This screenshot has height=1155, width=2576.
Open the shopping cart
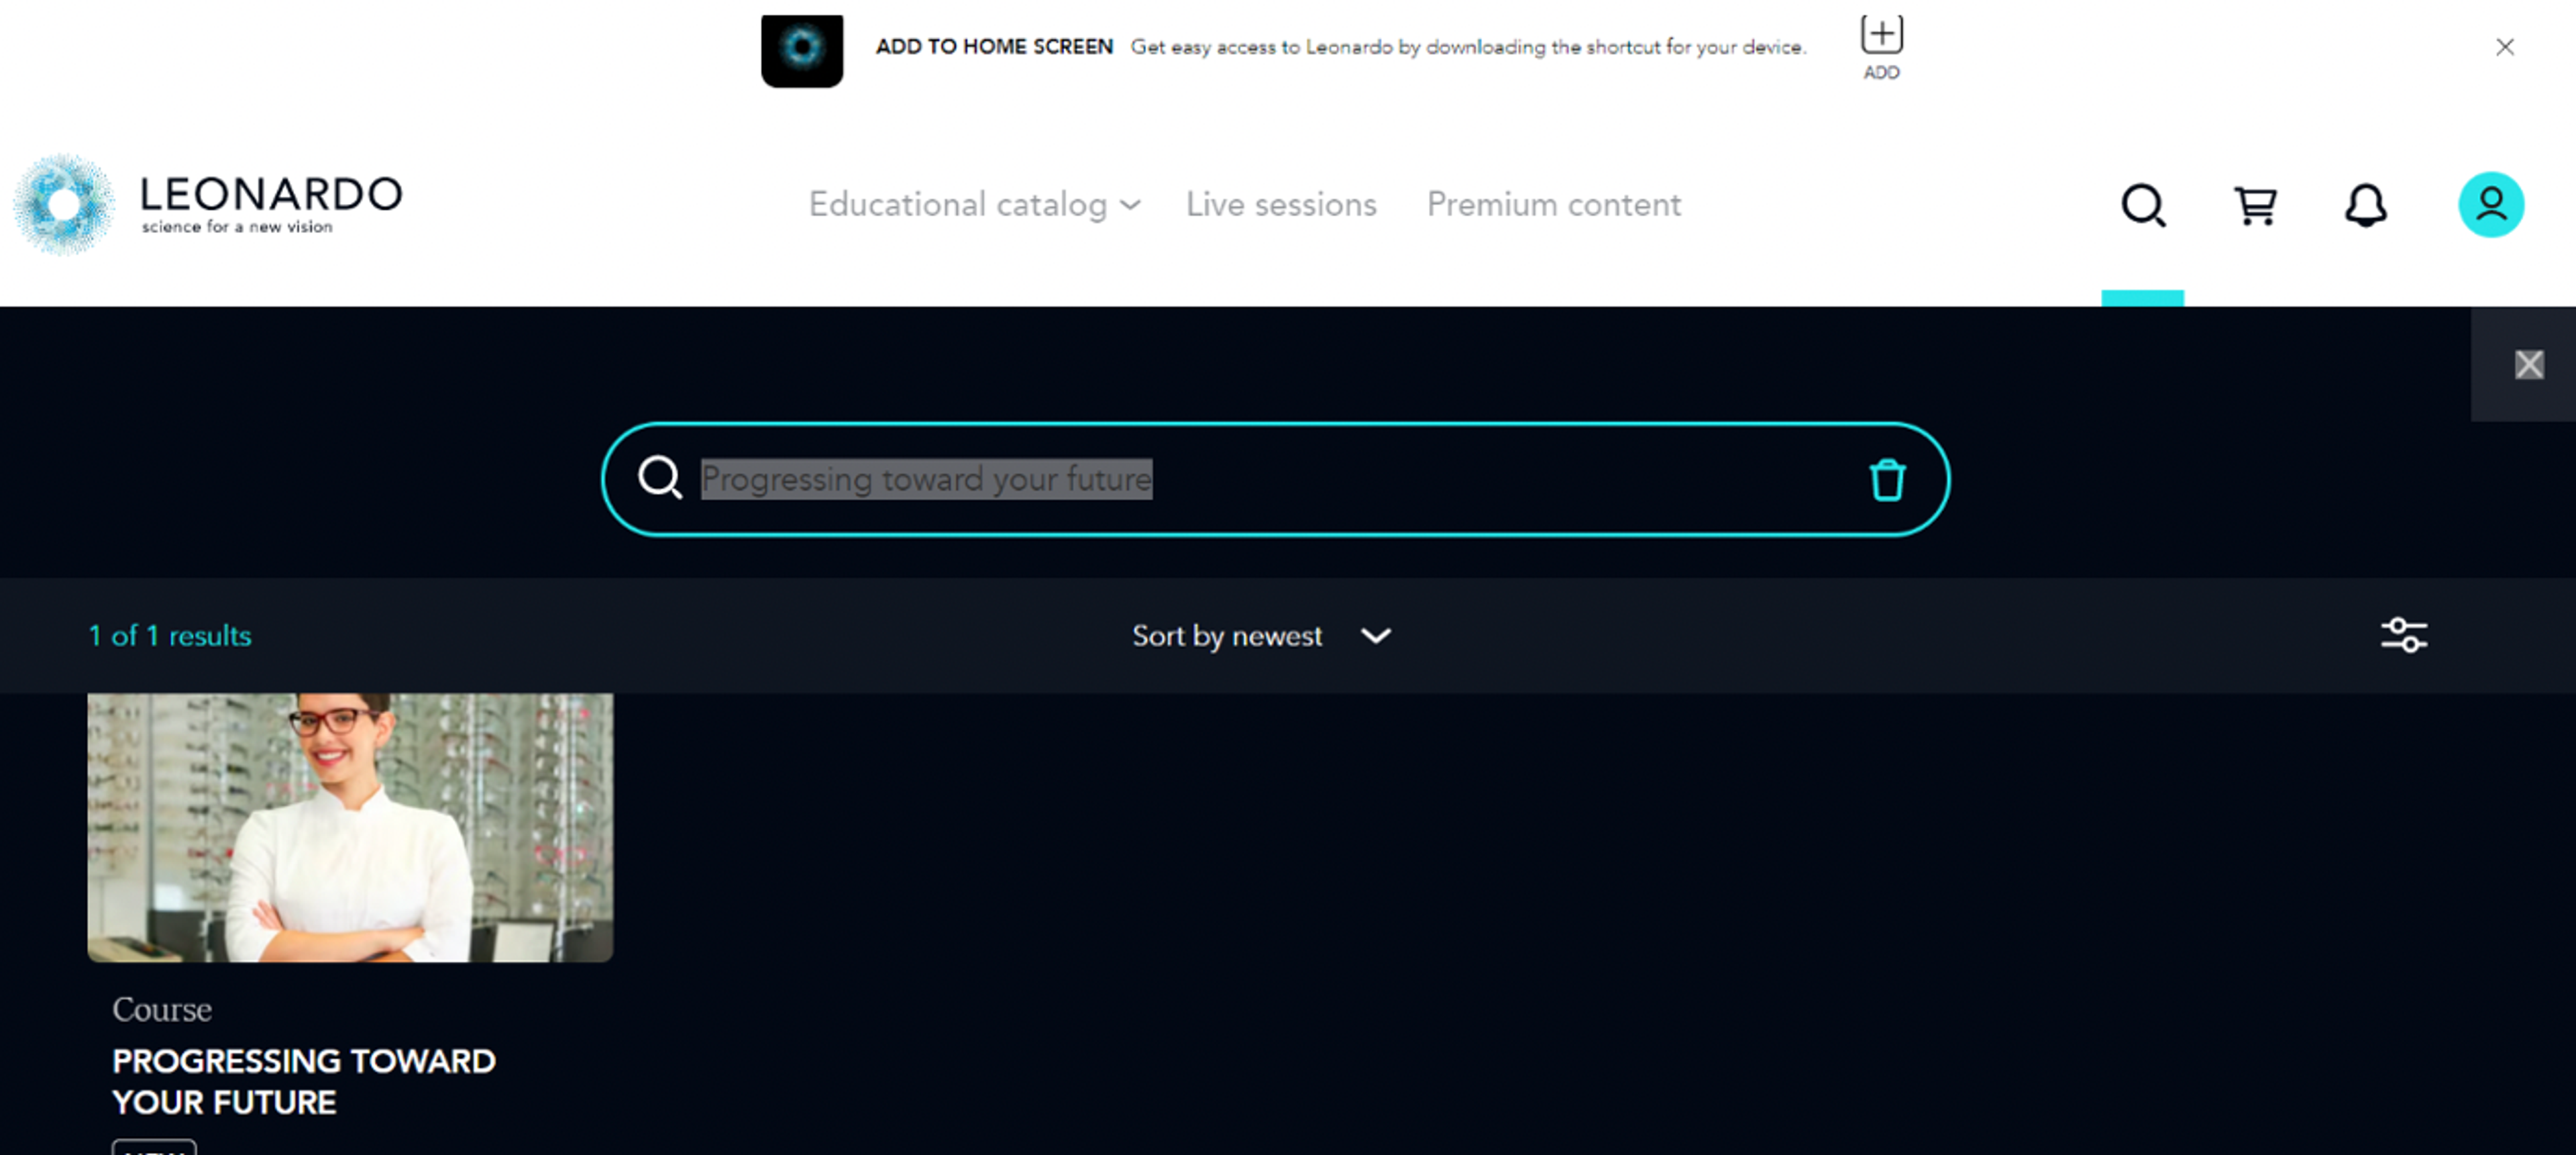click(2255, 206)
